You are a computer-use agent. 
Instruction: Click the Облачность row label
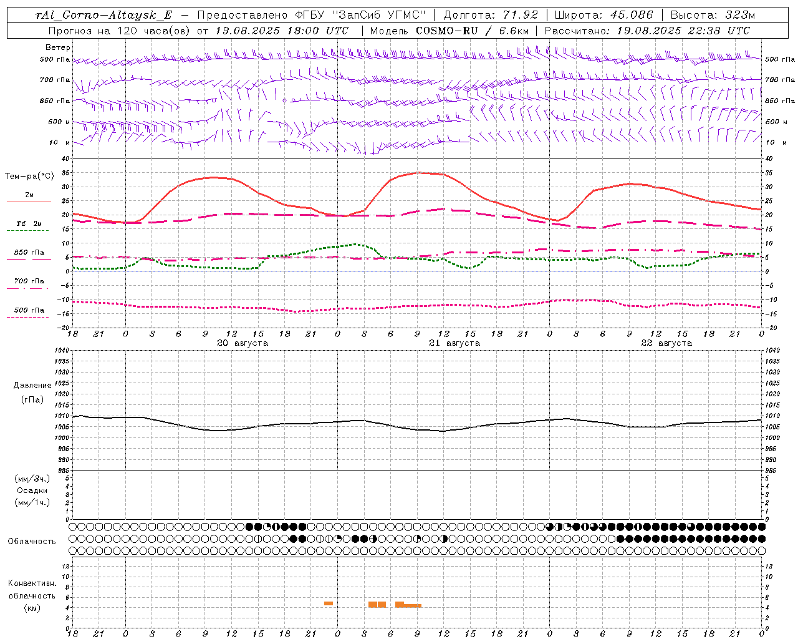coord(32,542)
